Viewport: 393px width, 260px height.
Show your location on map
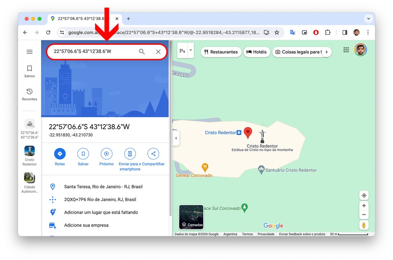(x=364, y=196)
